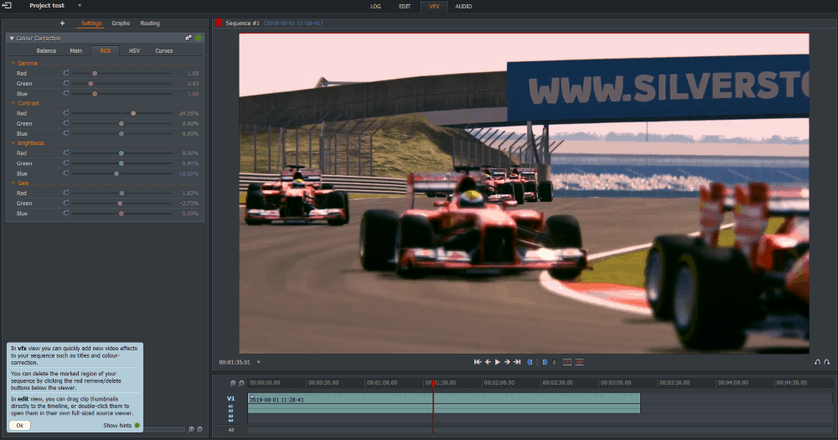Switch to the EDIT workspace tab
This screenshot has width=838, height=440.
[x=405, y=7]
